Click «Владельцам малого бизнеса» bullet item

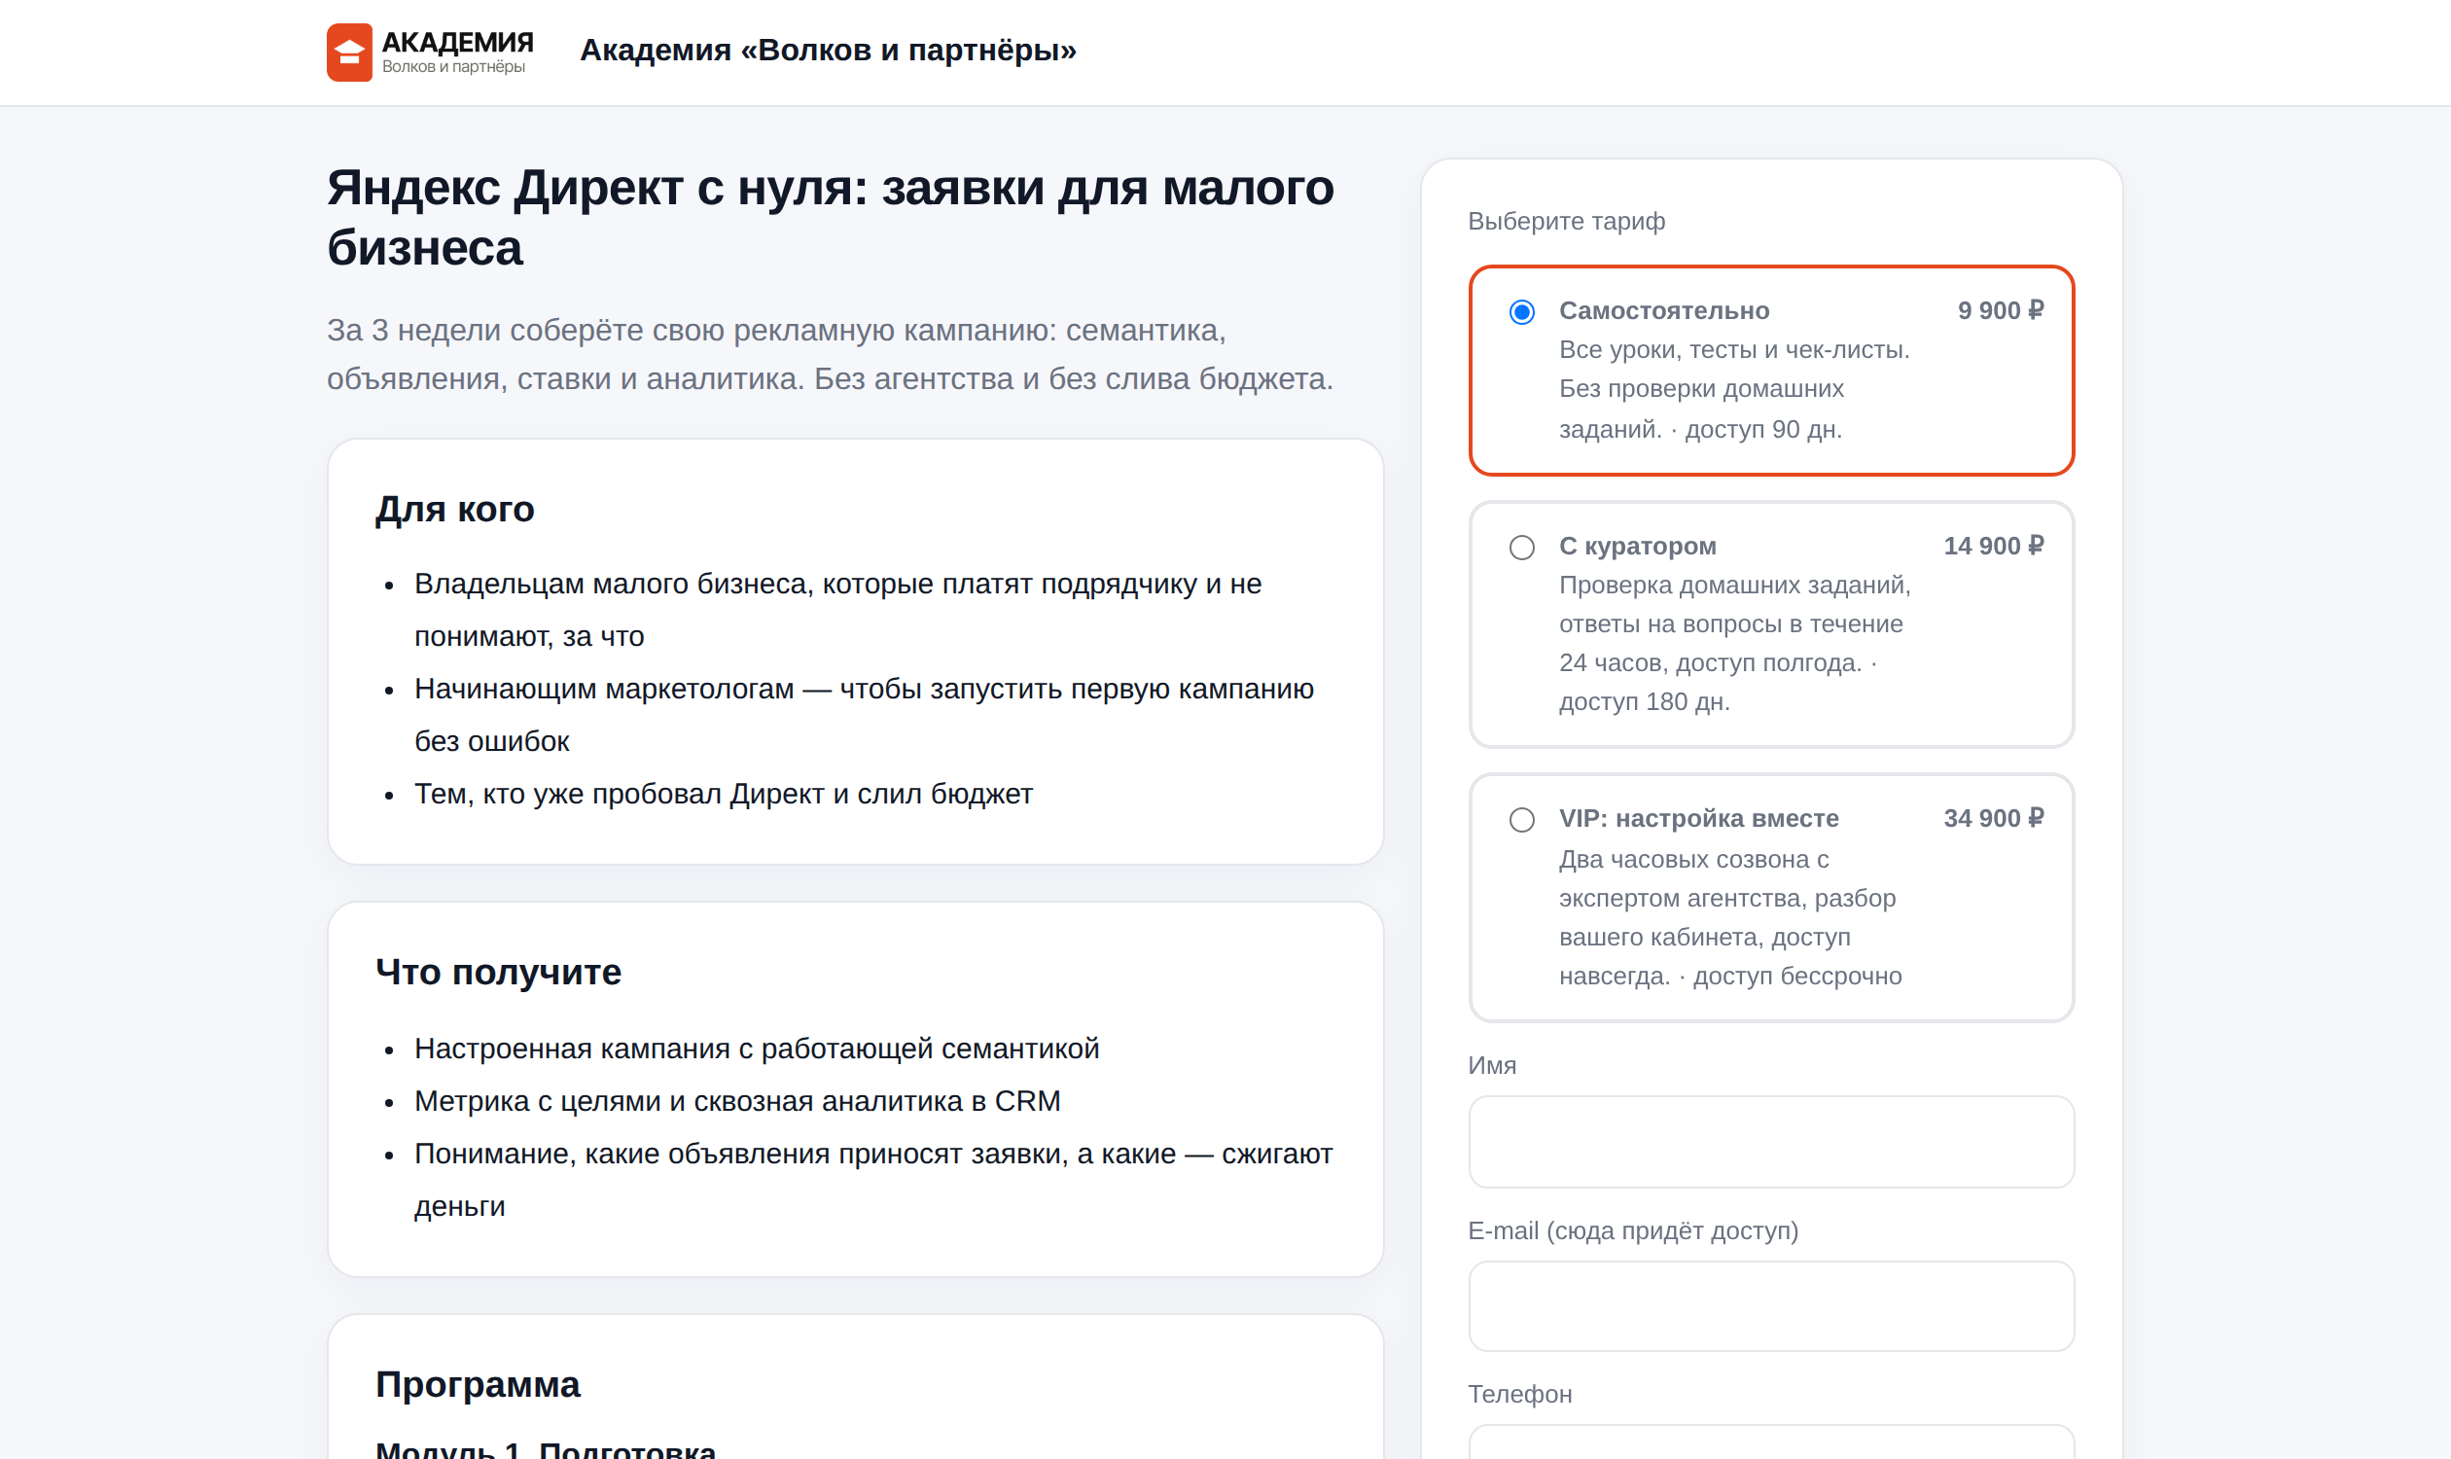coord(837,610)
